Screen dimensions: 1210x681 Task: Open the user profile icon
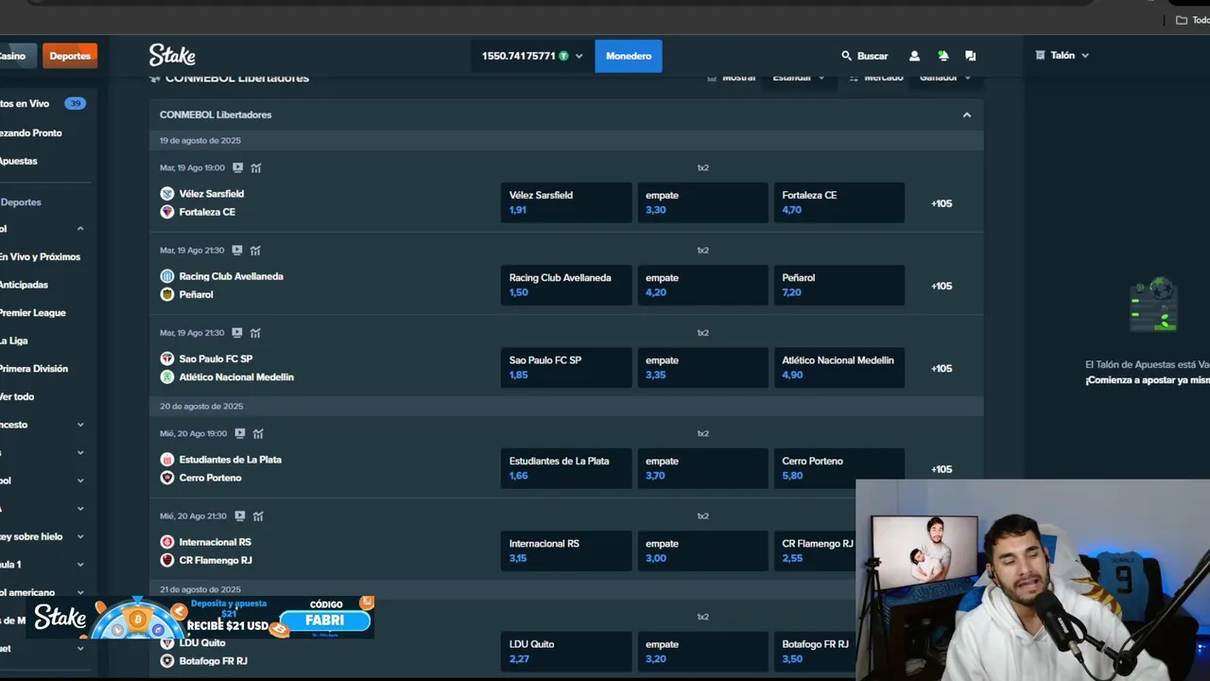pos(914,56)
